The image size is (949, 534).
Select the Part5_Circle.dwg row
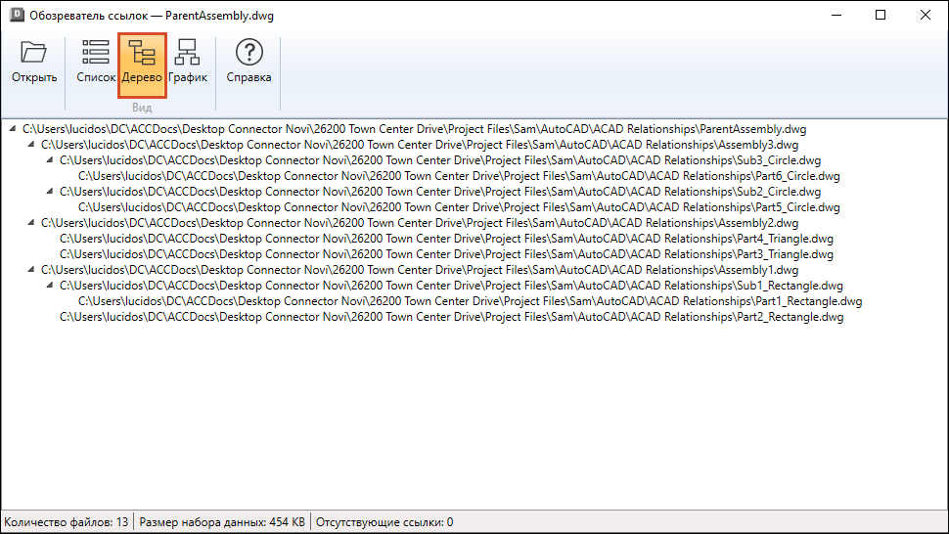coord(460,207)
